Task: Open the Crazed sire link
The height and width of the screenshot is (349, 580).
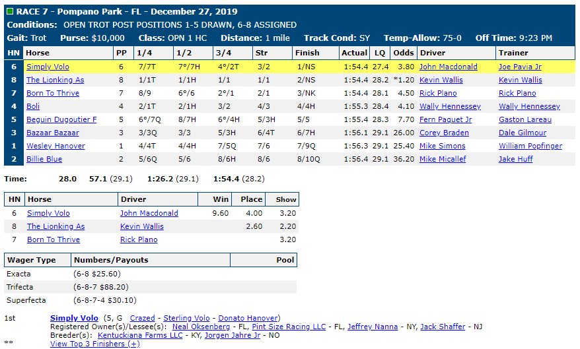Action: pyautogui.click(x=143, y=318)
